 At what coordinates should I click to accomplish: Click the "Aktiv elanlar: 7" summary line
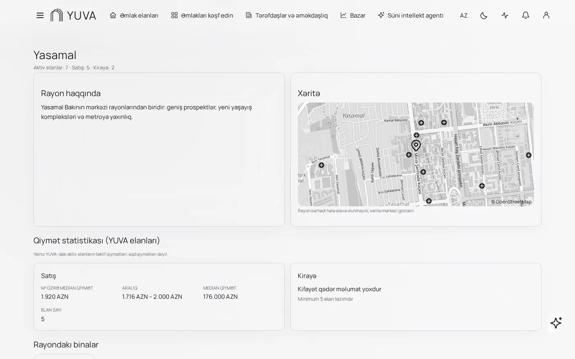click(74, 68)
